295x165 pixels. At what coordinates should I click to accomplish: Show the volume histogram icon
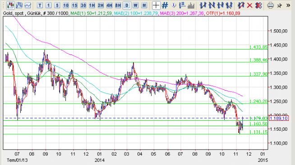coord(191,5)
